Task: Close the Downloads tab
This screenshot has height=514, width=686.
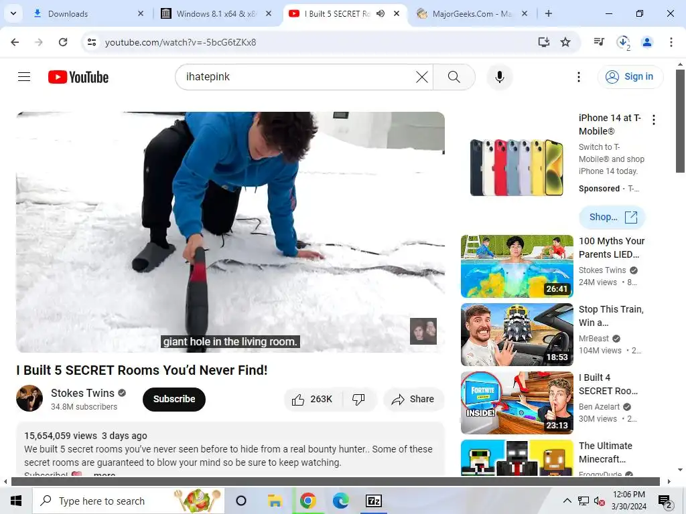Action: [x=141, y=13]
